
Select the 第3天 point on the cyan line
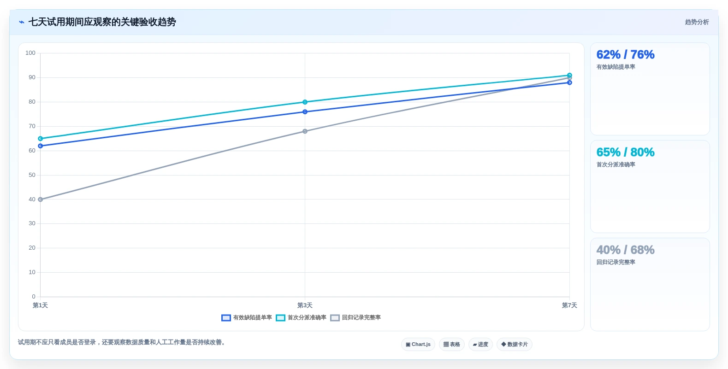[x=305, y=102]
